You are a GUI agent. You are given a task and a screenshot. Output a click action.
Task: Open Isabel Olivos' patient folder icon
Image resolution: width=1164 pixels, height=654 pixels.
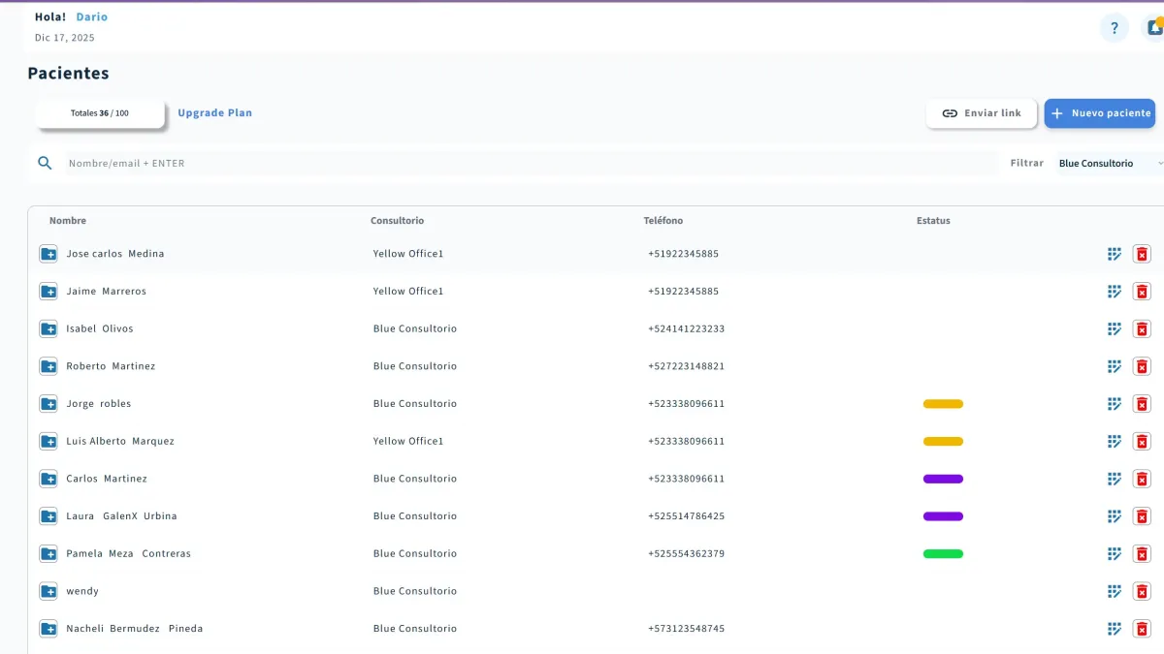(x=48, y=329)
